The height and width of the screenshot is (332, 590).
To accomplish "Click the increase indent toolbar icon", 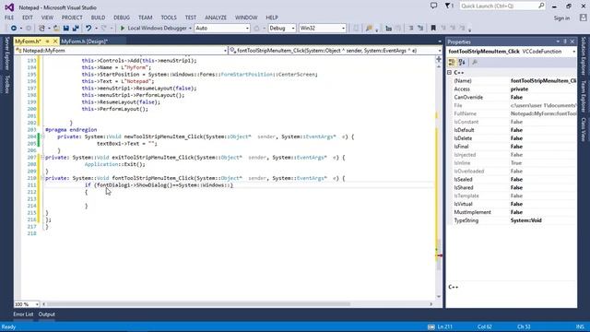I will (420, 29).
